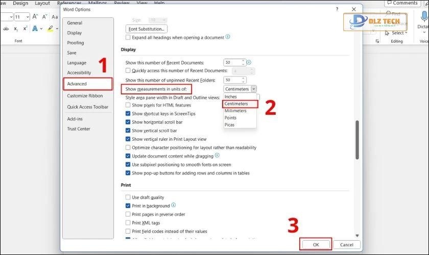Enable Show pixels for HTML features

pyautogui.click(x=128, y=105)
